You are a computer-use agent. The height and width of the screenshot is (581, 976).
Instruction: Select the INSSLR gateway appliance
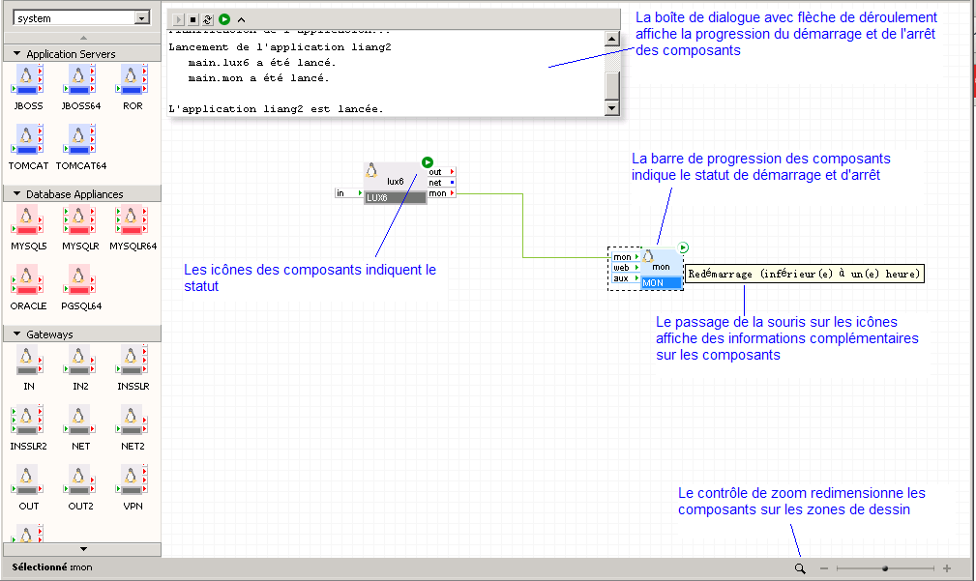[x=132, y=360]
